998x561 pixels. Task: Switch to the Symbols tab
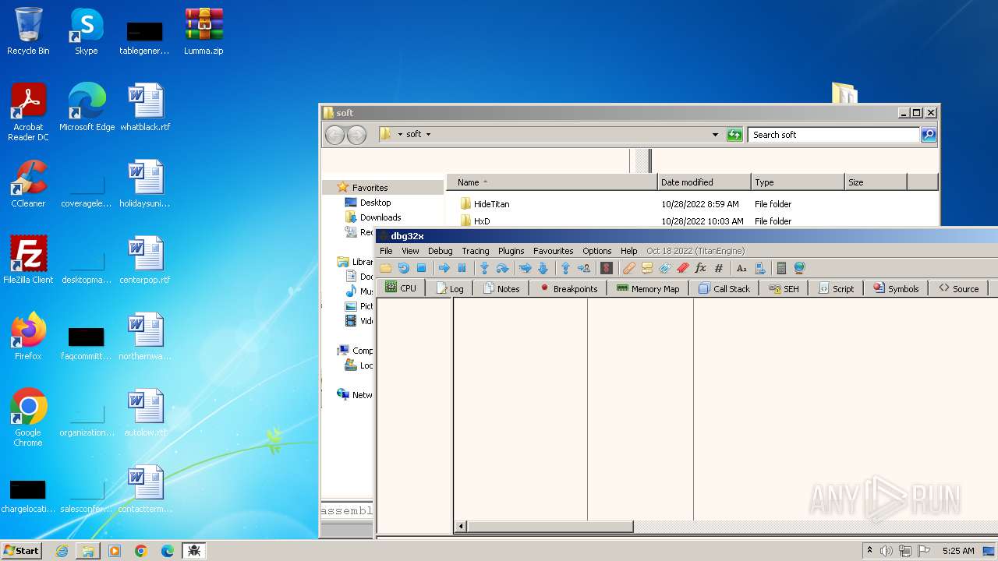pos(896,288)
